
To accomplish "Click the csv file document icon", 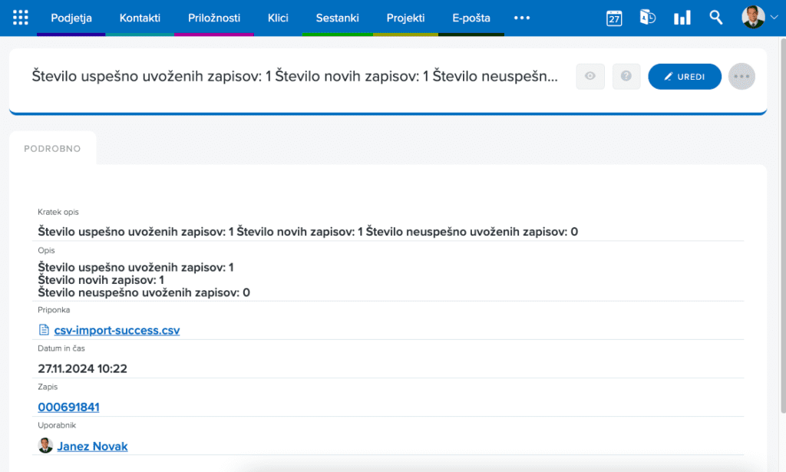I will coord(44,330).
